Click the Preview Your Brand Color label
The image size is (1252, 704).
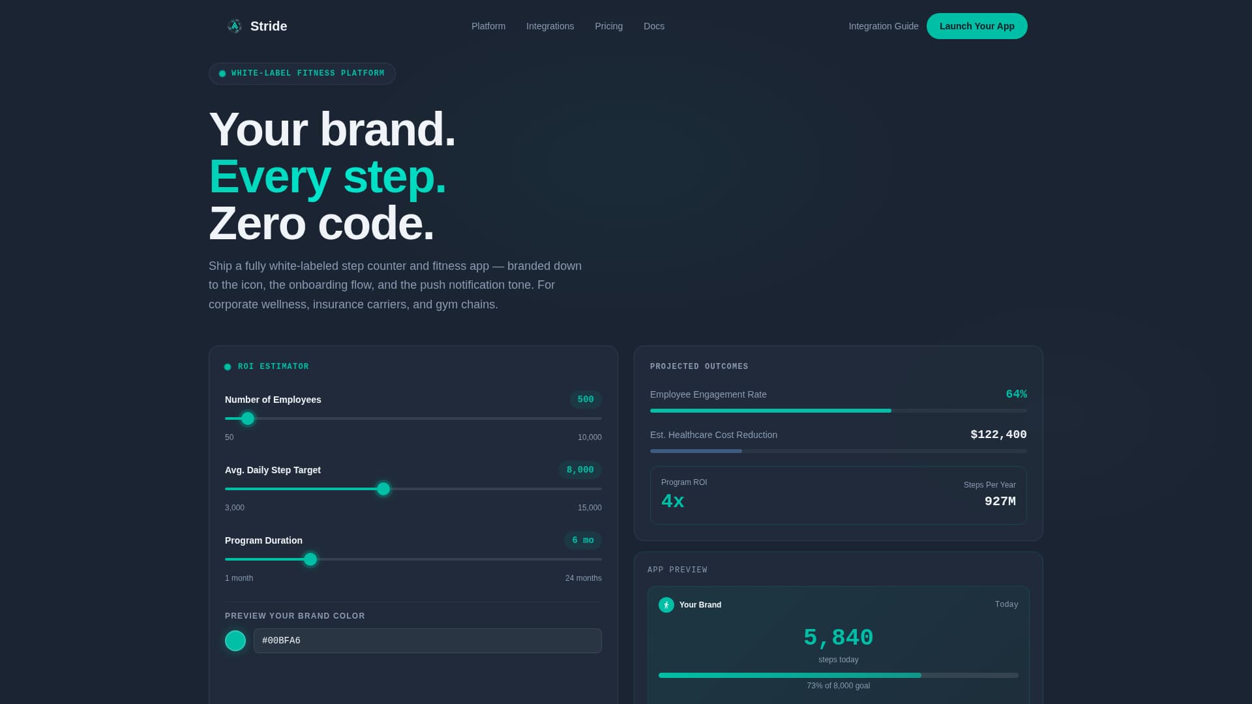point(295,616)
